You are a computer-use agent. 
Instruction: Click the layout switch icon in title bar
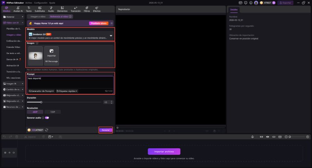tap(240, 3)
